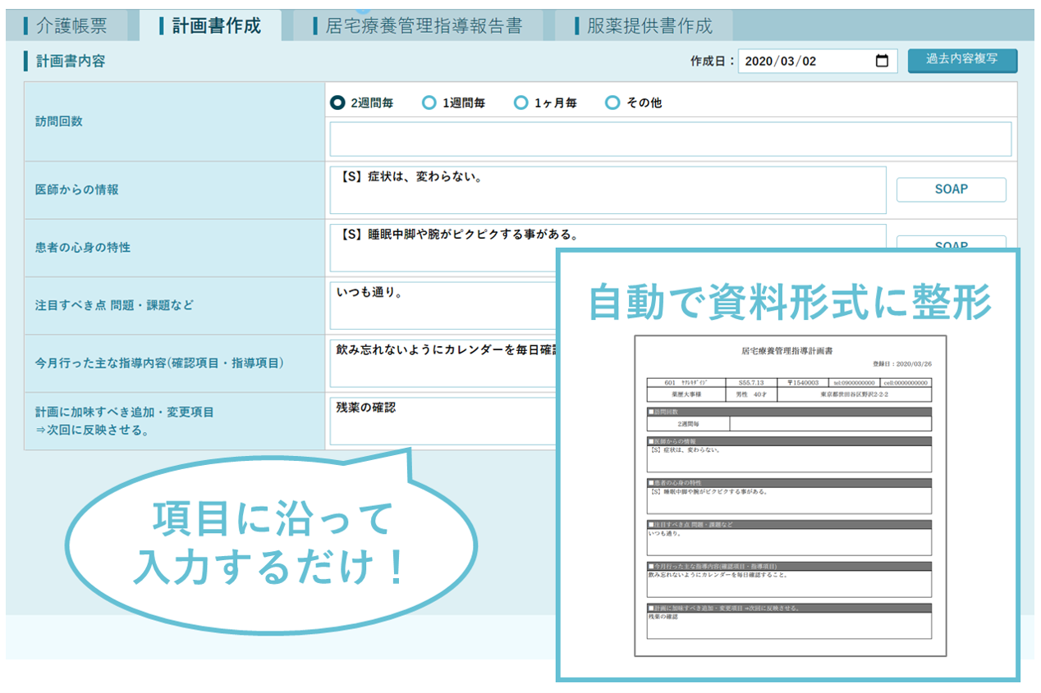
Task: Click into the 医師からの情報 text area
Action: 608,190
